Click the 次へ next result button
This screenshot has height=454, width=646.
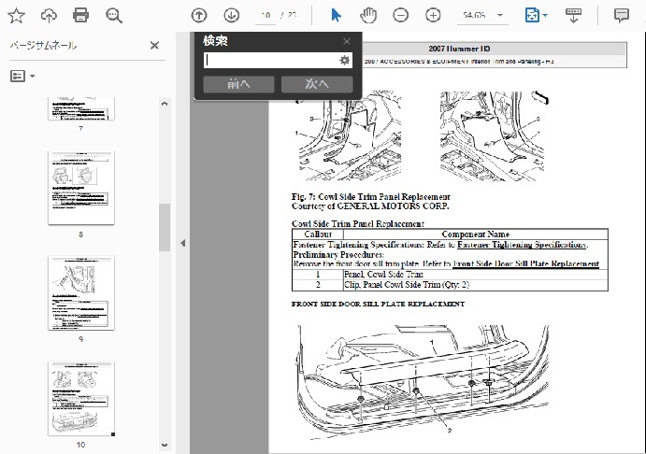(x=317, y=84)
